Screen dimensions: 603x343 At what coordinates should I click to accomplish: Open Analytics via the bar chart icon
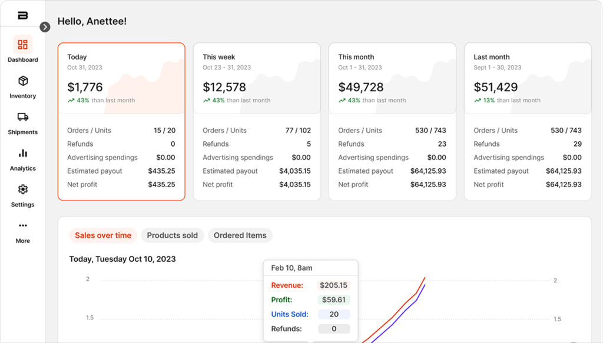(x=22, y=154)
